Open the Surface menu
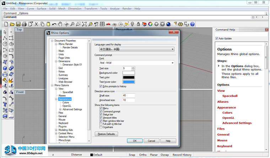Image resolution: width=270 pixels, height=158 pixels. point(42,9)
